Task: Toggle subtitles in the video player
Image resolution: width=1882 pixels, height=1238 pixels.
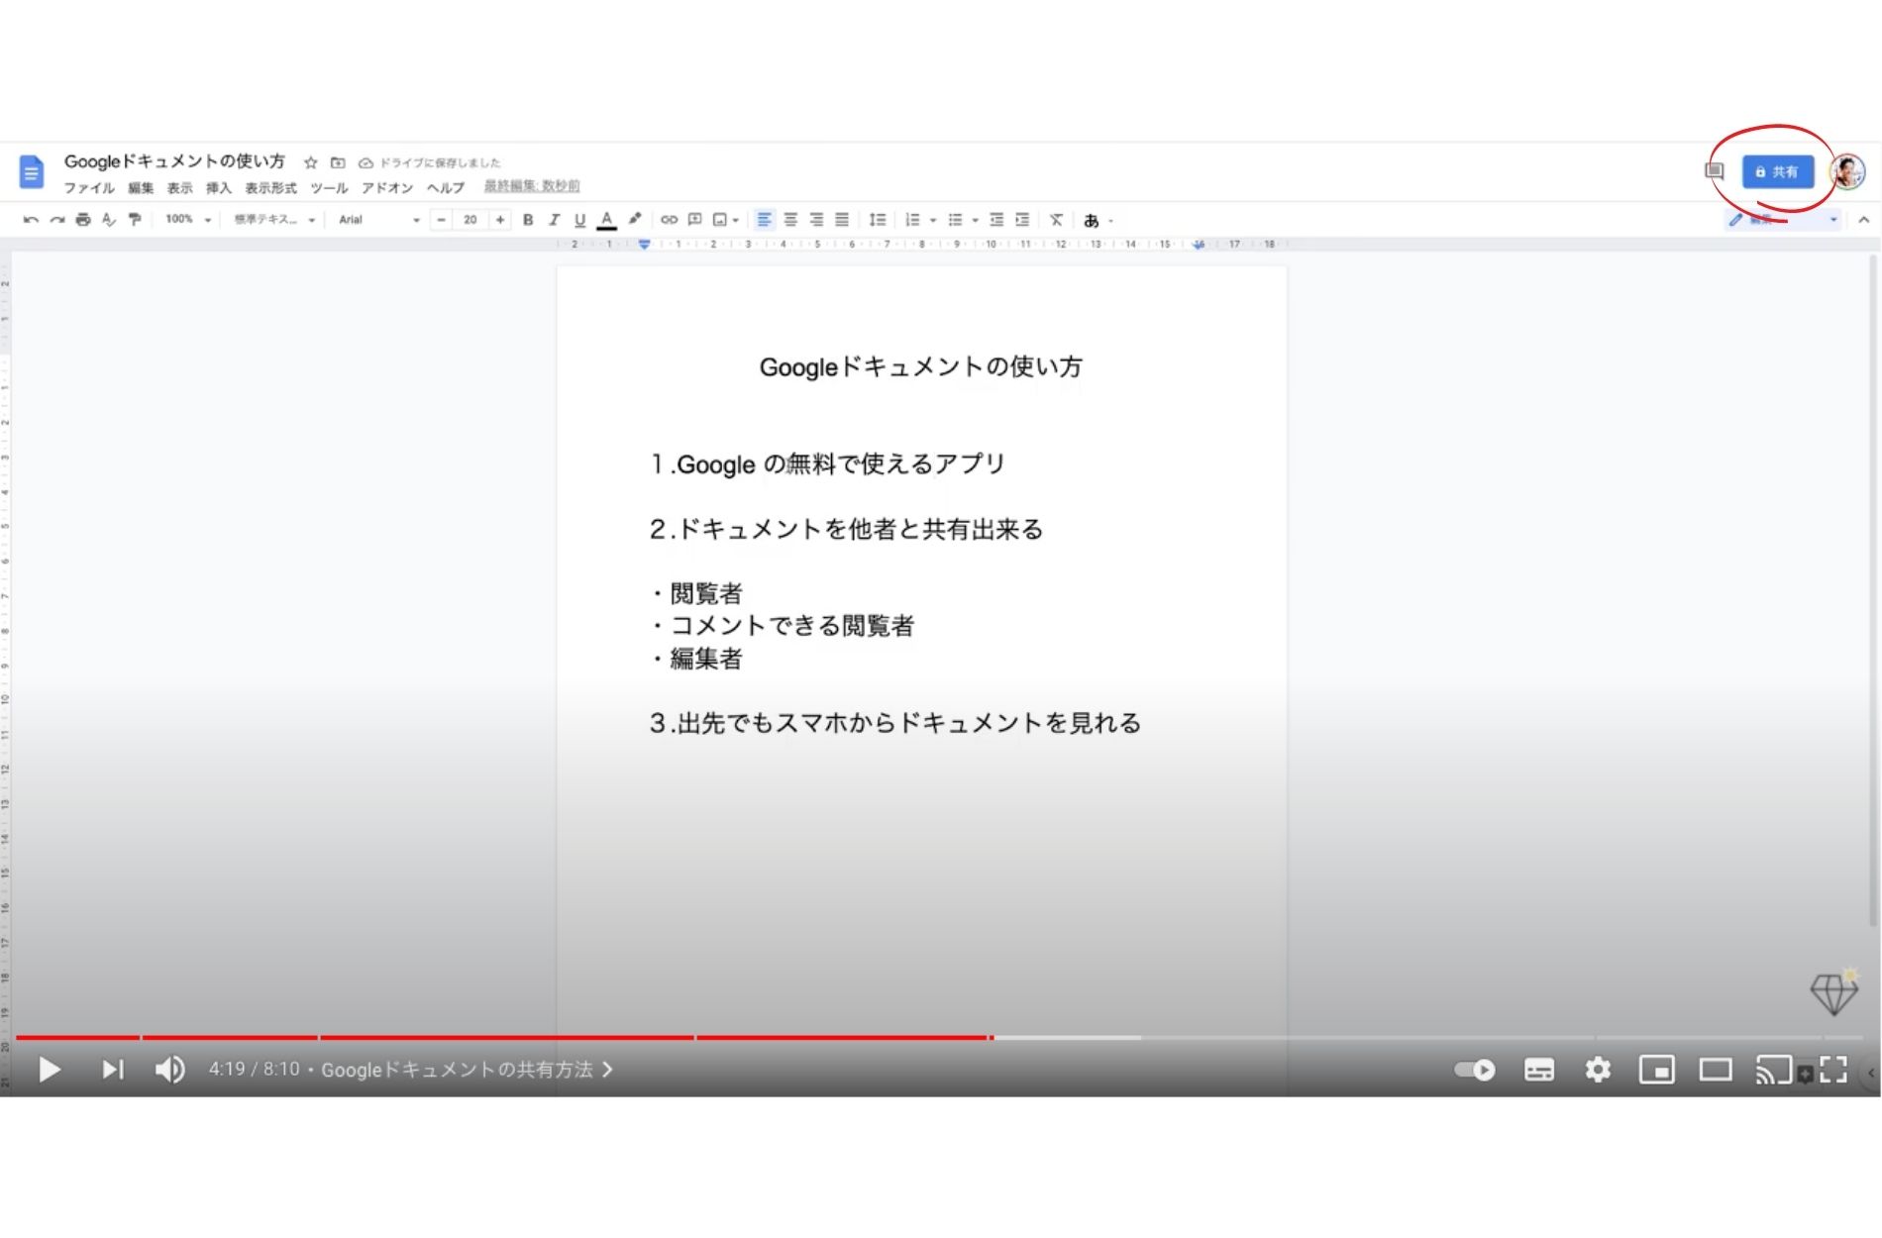Action: coord(1539,1070)
